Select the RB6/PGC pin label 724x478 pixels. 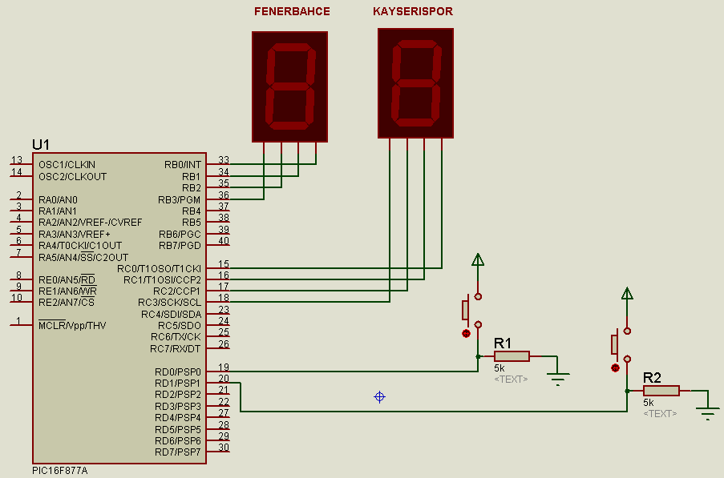180,234
